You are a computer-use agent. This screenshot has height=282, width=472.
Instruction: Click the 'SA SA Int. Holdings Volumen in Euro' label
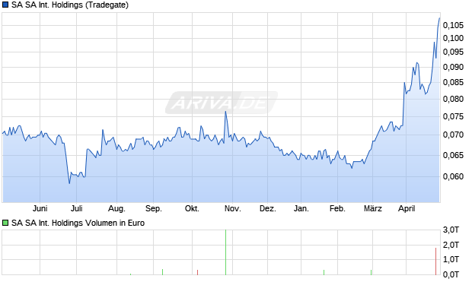[x=78, y=223]
